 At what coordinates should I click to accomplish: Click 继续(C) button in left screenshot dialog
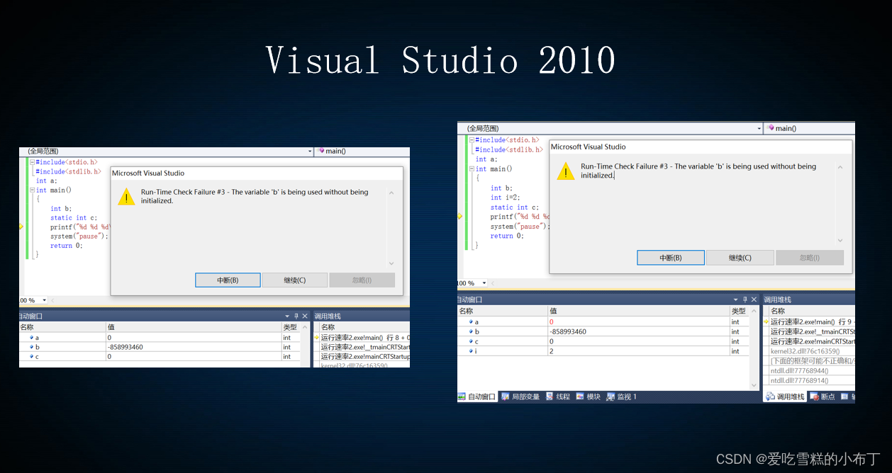click(x=295, y=280)
